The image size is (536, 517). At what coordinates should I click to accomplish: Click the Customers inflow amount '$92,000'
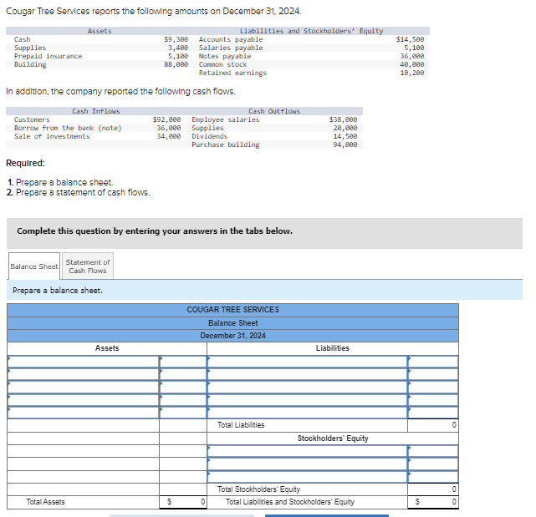(166, 119)
